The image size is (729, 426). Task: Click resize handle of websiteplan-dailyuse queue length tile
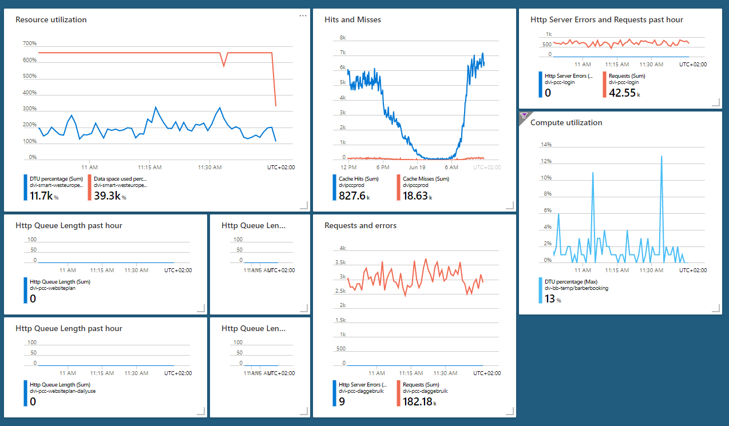click(200, 411)
